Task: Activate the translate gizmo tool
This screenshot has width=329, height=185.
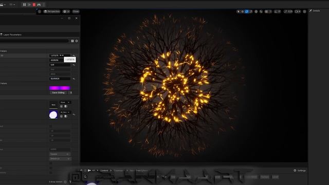Action: point(243,11)
